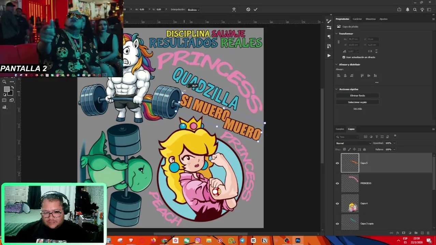Open the History panel icon
436x245 pixels.
coord(329,46)
